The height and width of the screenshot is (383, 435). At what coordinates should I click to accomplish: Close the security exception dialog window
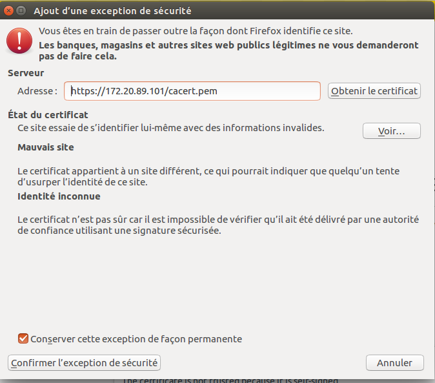click(x=8, y=11)
